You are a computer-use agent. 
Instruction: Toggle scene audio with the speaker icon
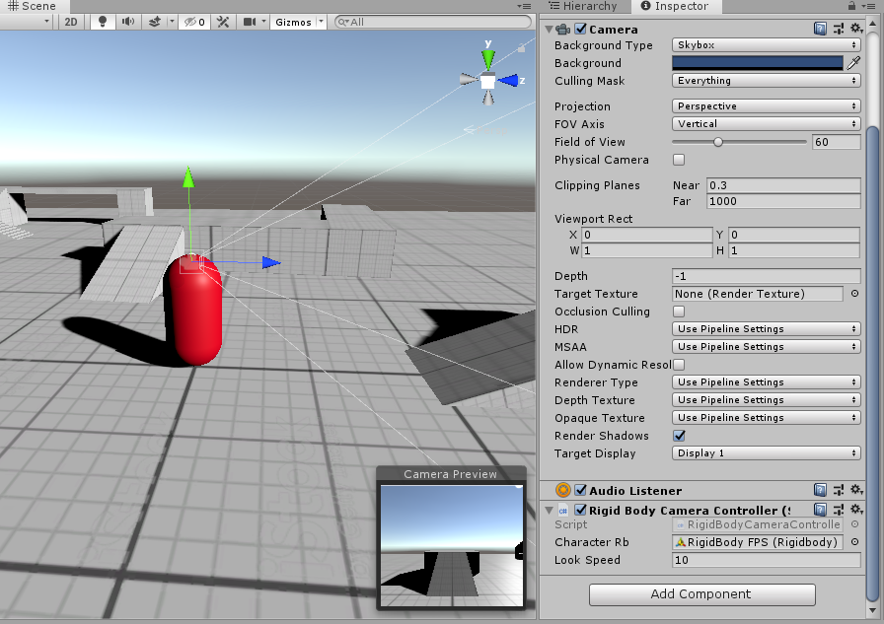[x=125, y=22]
